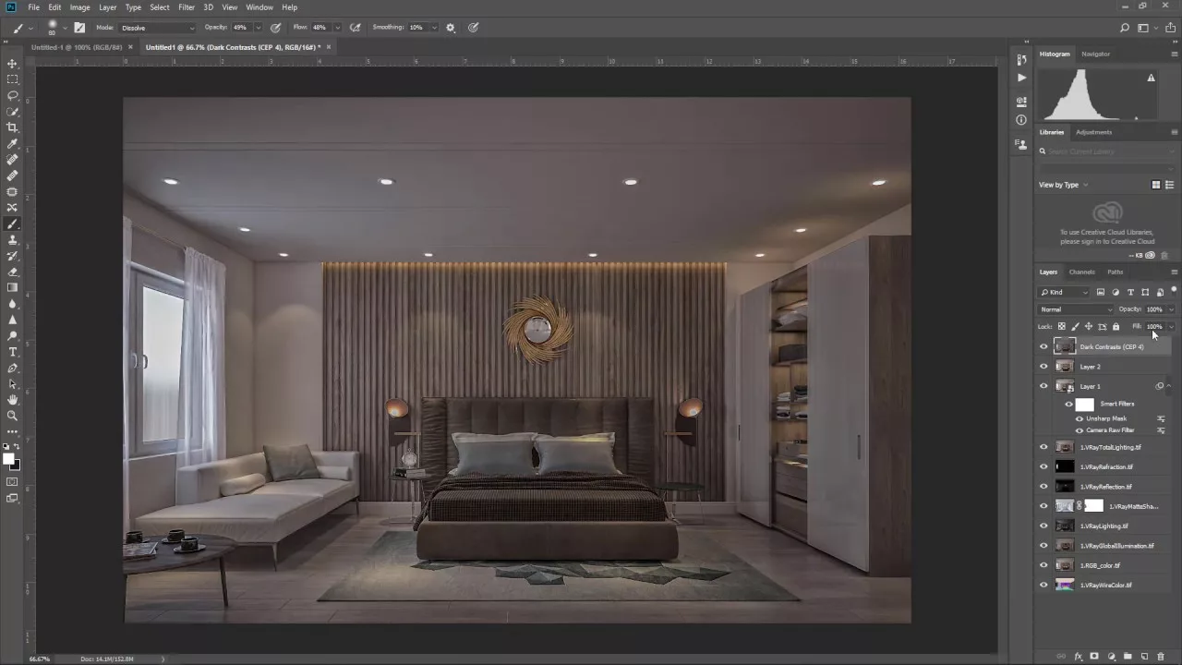Open the Paths panel tab
The width and height of the screenshot is (1182, 665).
(1116, 272)
